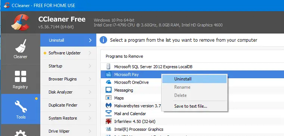Expand the Software Updater chevron
284x136 pixels.
(90, 53)
